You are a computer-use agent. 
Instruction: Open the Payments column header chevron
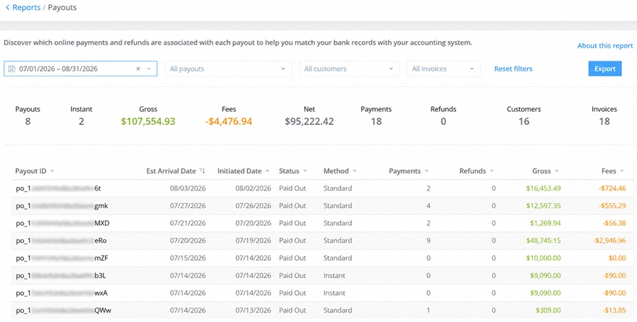click(426, 171)
